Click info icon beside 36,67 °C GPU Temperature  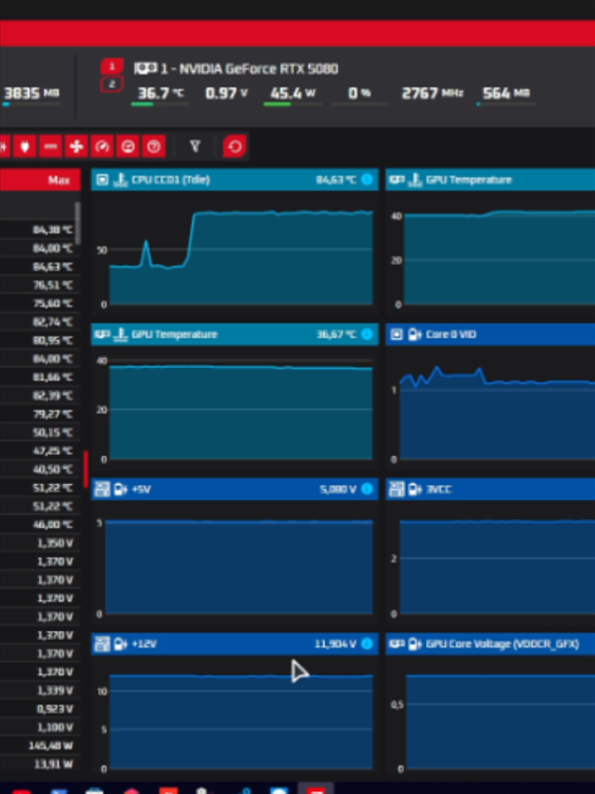pos(367,334)
